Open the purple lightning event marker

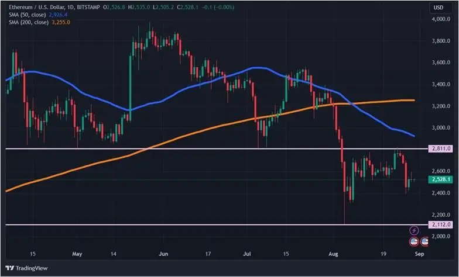pyautogui.click(x=415, y=230)
